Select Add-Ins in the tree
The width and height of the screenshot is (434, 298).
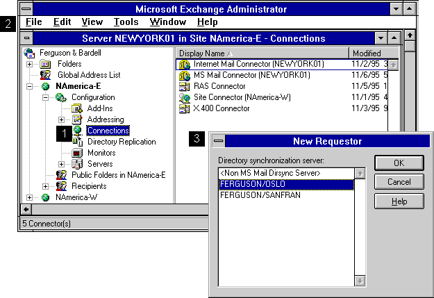(100, 108)
